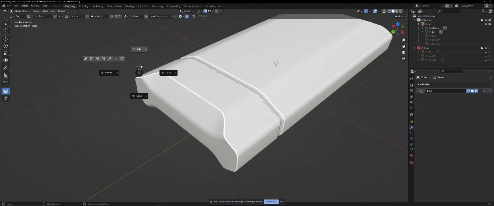Open Render properties tab icon
The width and height of the screenshot is (494, 206).
(411, 85)
